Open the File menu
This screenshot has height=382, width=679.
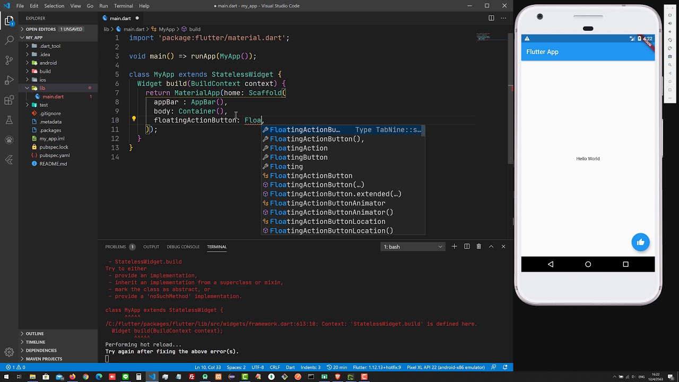point(20,6)
